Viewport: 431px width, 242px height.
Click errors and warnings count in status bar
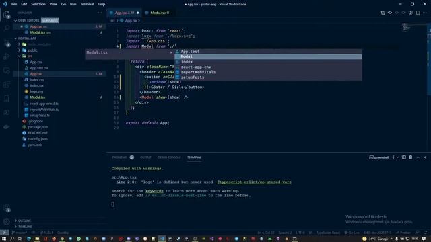pyautogui.click(x=46, y=233)
